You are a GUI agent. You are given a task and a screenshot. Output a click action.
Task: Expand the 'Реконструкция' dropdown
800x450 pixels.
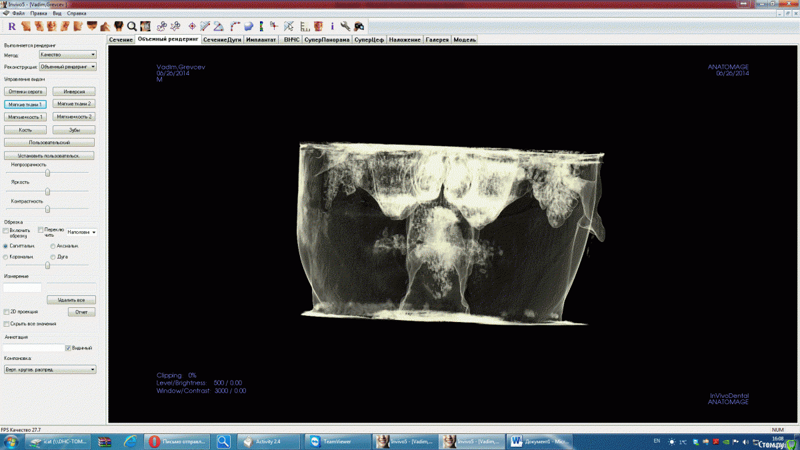tap(67, 67)
